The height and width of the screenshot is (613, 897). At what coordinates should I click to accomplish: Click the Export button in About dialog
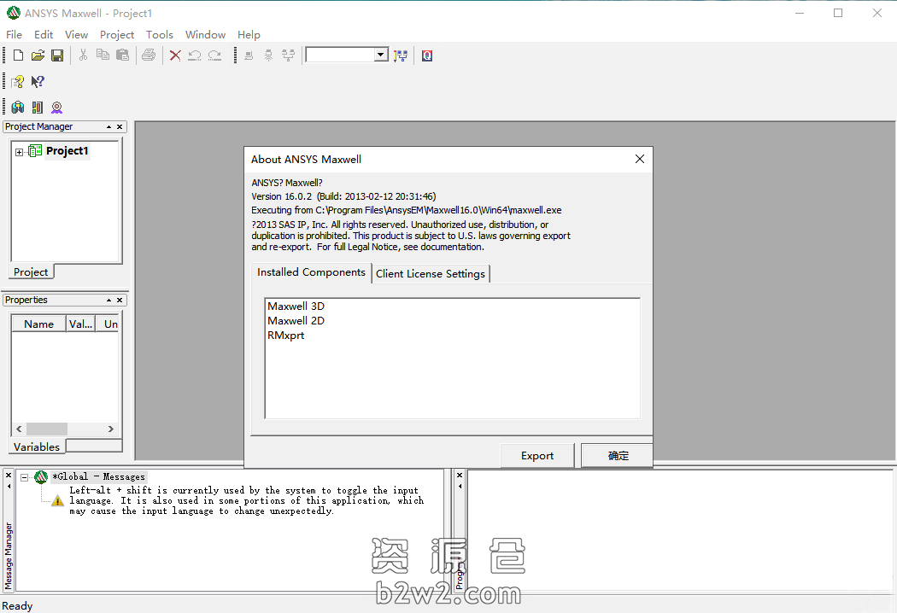click(x=537, y=456)
